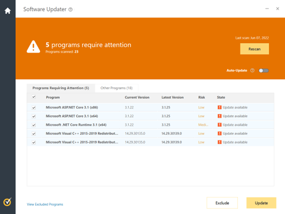Open Software Updater help question icon
Screen dimensions: 285x214
(x=70, y=10)
